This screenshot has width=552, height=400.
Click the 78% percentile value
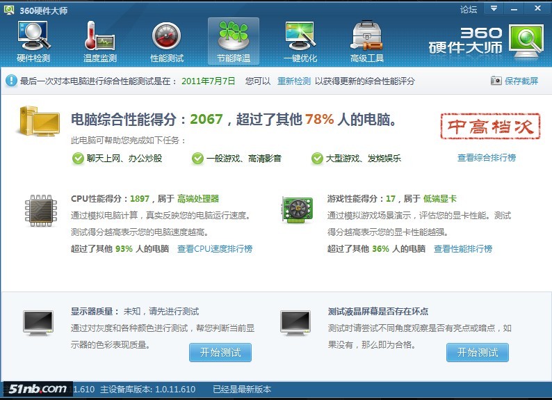point(319,120)
